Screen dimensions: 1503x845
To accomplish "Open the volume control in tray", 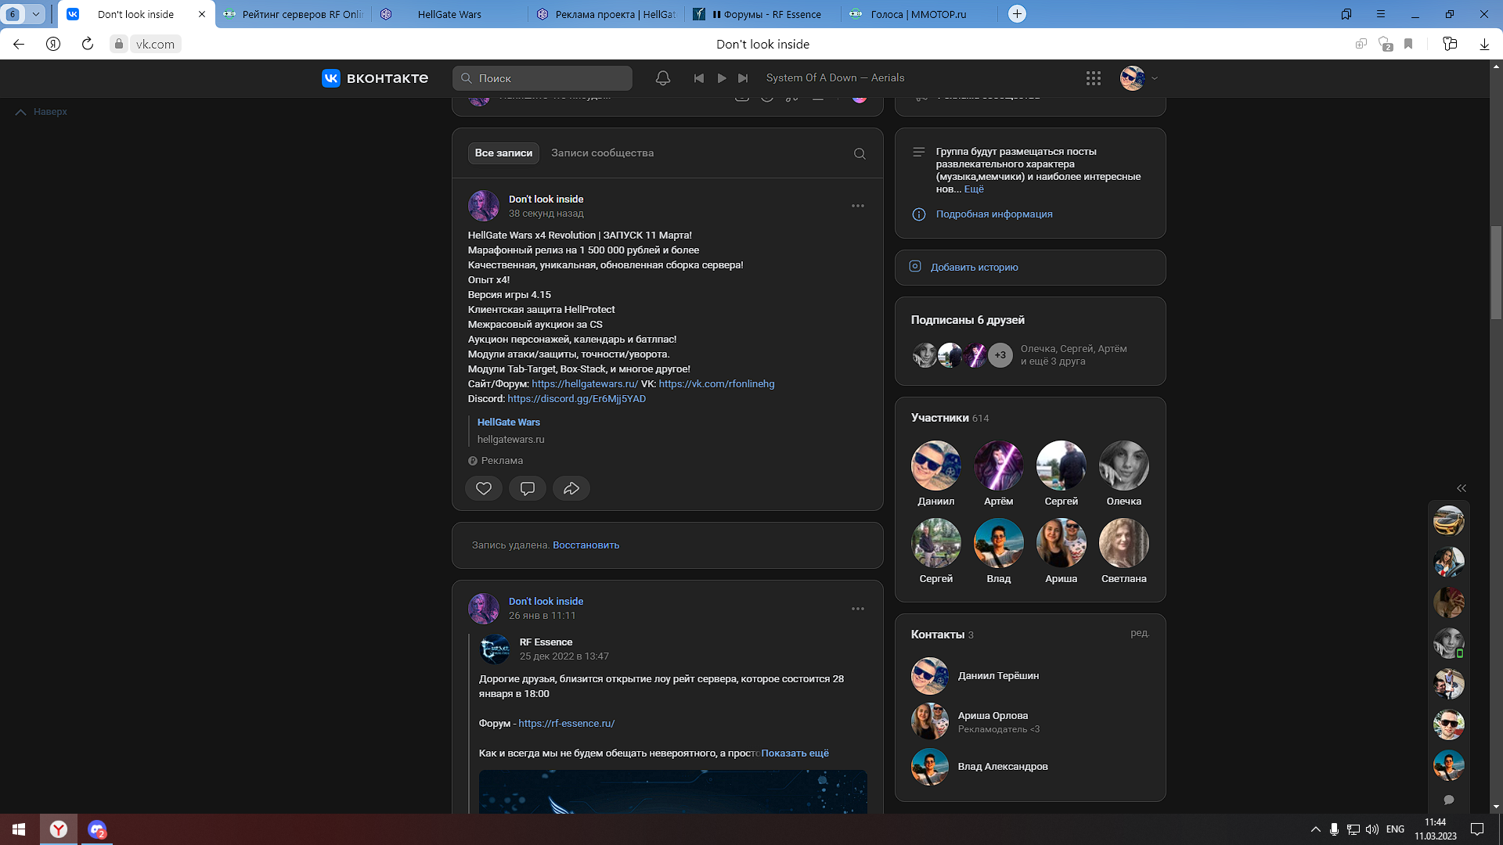I will point(1372,829).
